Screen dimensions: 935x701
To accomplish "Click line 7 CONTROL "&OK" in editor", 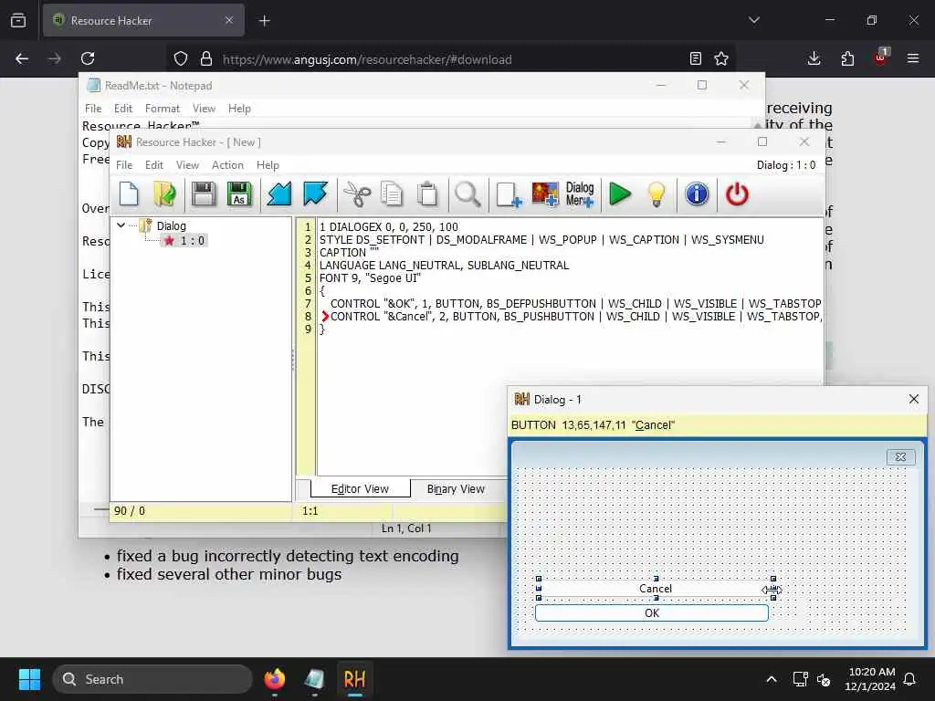I will point(575,303).
